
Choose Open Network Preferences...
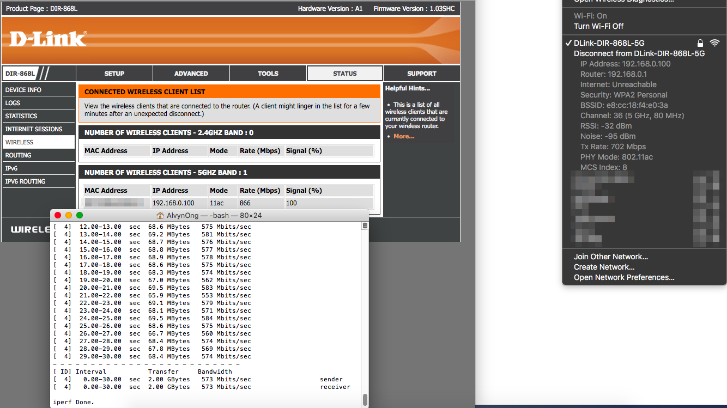[x=624, y=277]
